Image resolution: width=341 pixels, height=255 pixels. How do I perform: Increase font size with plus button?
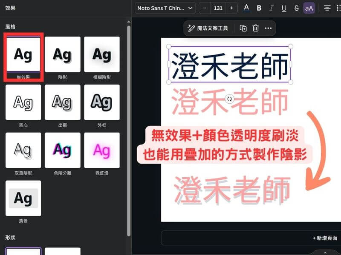(x=231, y=8)
